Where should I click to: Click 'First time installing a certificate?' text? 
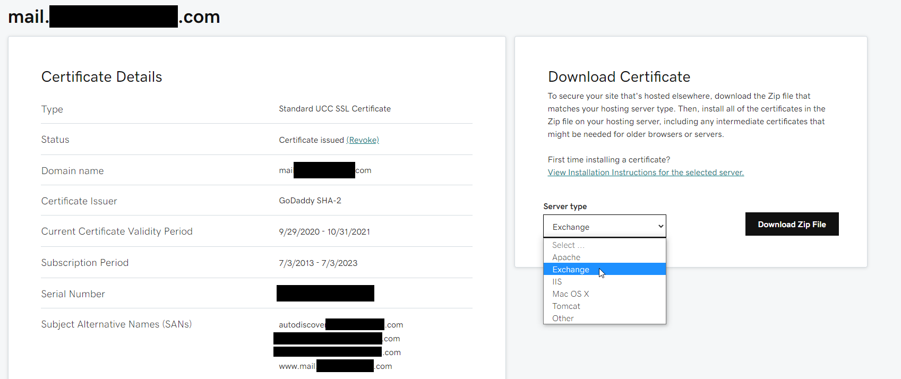[609, 160]
